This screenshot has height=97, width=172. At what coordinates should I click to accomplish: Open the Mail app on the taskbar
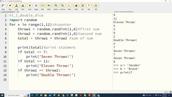point(50,95)
